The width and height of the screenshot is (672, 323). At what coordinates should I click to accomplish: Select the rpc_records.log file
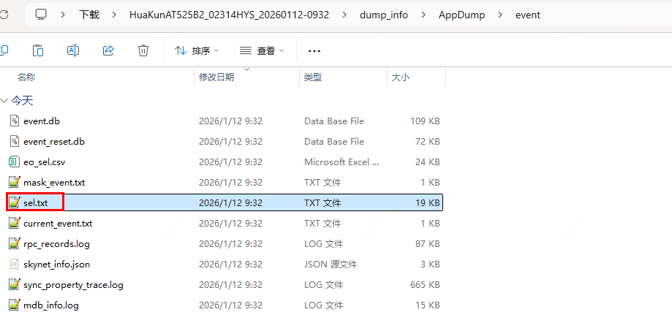(x=56, y=243)
